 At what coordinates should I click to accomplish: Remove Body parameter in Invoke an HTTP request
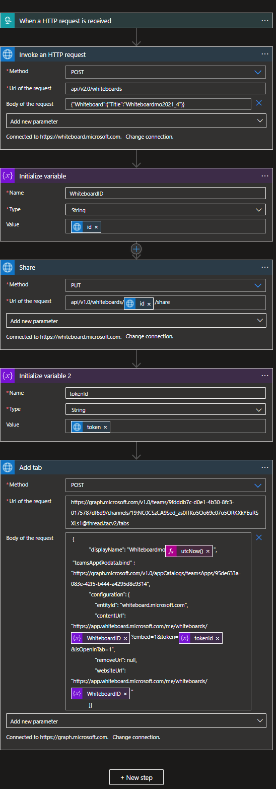tap(259, 103)
